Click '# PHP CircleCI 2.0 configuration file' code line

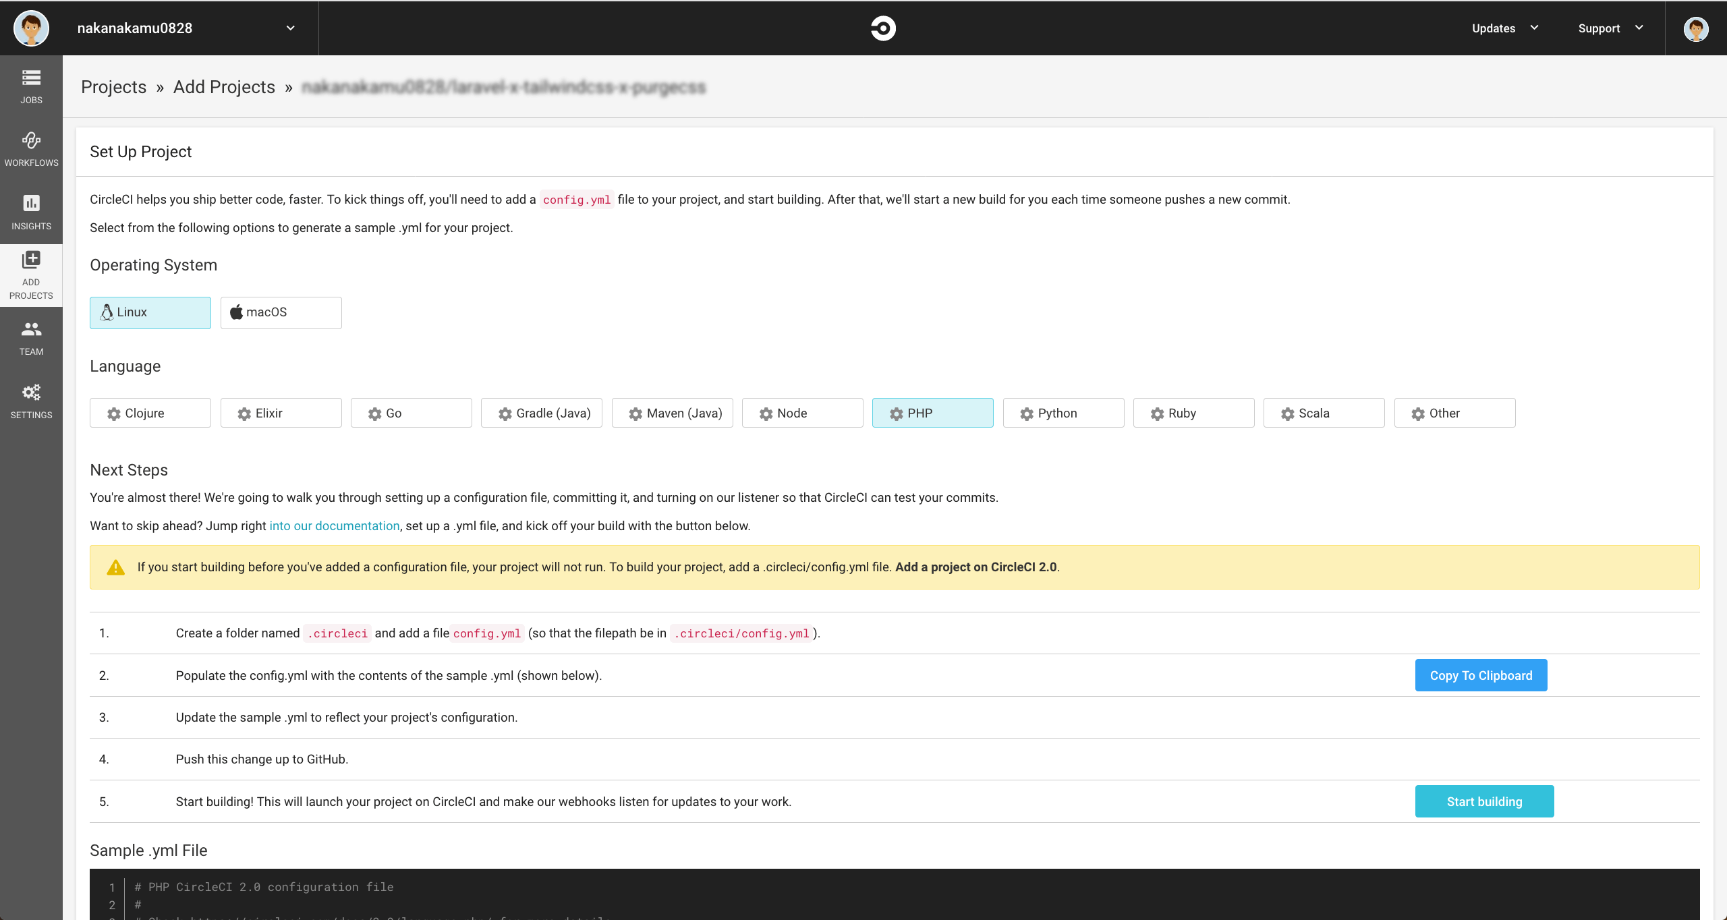264,887
